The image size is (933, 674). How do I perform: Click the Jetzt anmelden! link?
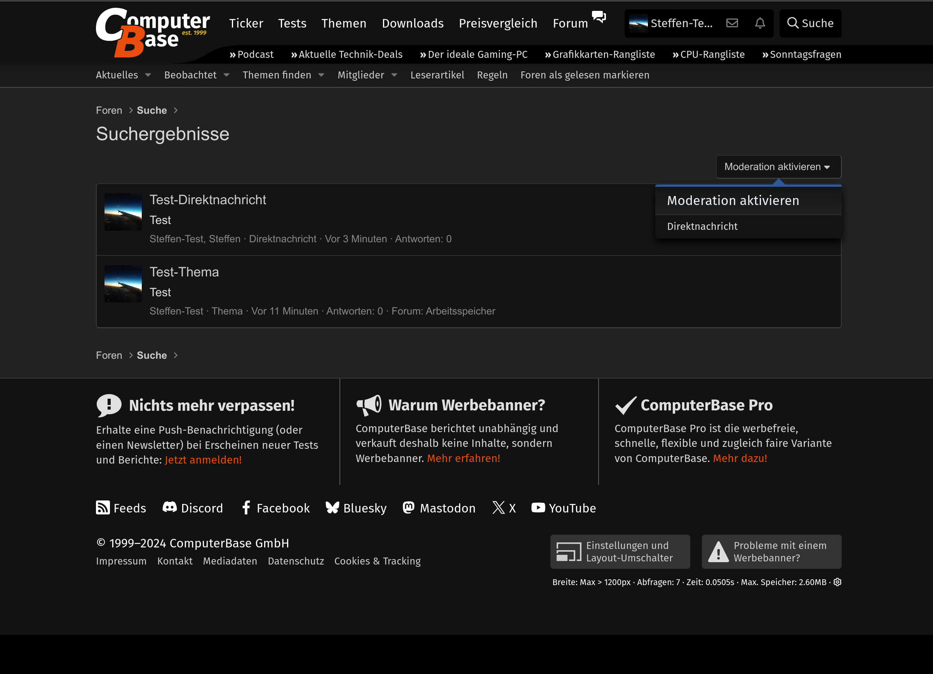click(203, 460)
